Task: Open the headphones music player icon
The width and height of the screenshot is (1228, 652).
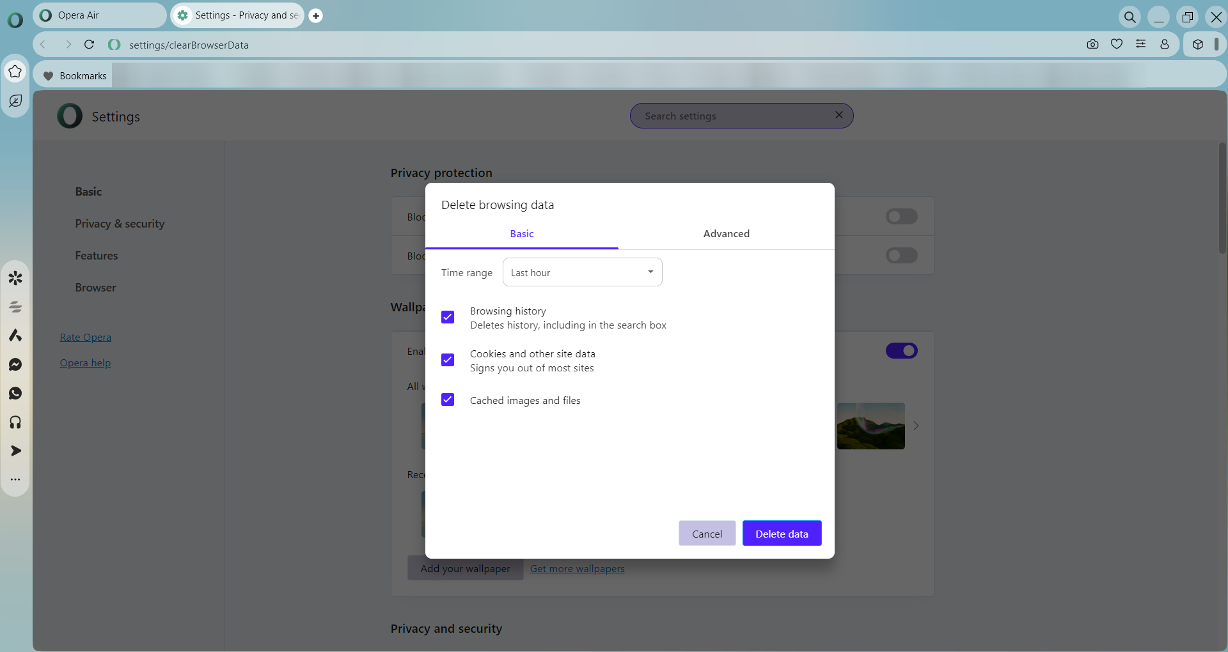Action: click(15, 422)
